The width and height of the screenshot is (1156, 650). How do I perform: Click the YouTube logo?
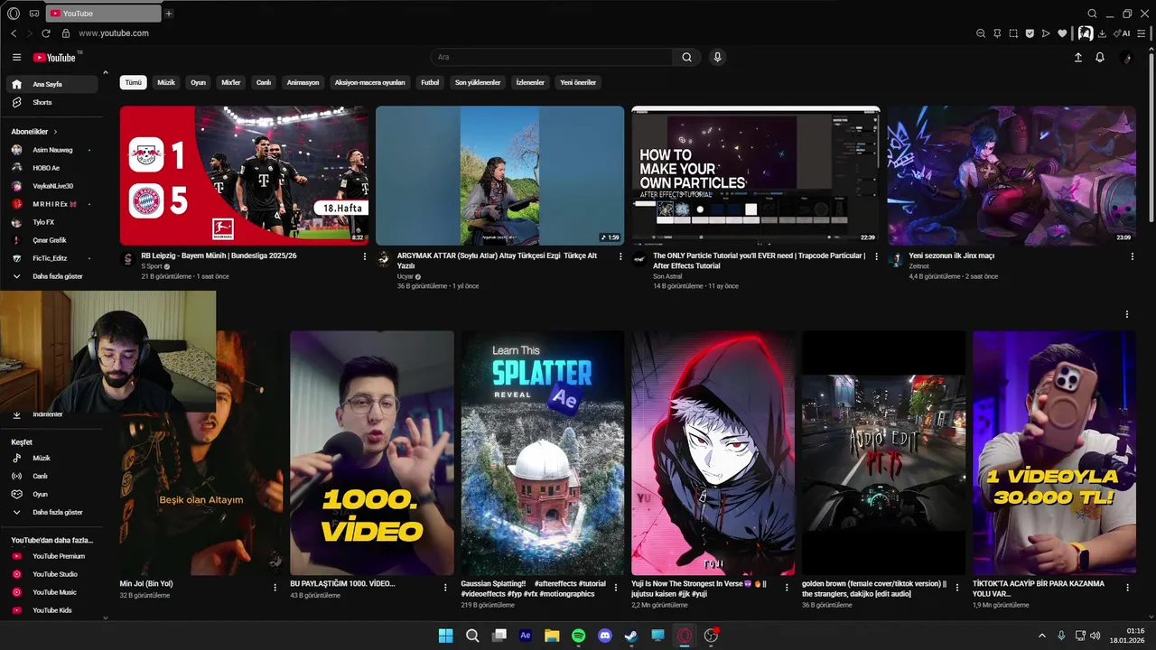(x=55, y=57)
